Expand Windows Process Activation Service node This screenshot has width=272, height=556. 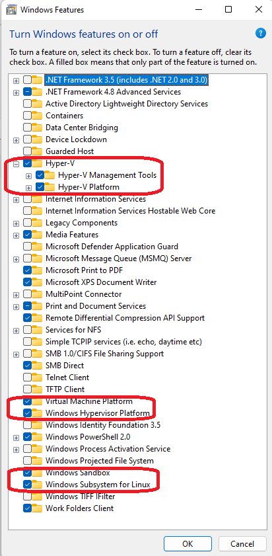[16, 450]
